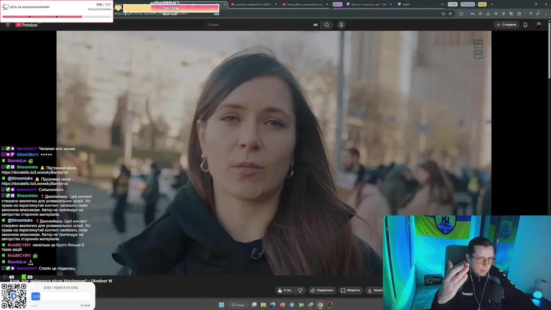
Task: Open the YouTube account avatar menu
Action: click(x=538, y=25)
